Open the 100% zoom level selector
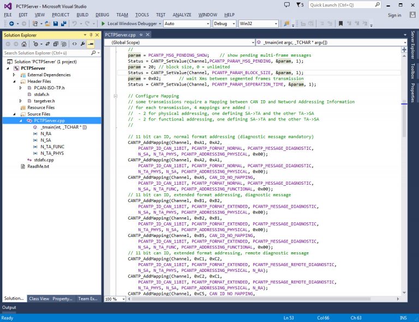Image resolution: width=419 pixels, height=322 pixels. point(114,299)
